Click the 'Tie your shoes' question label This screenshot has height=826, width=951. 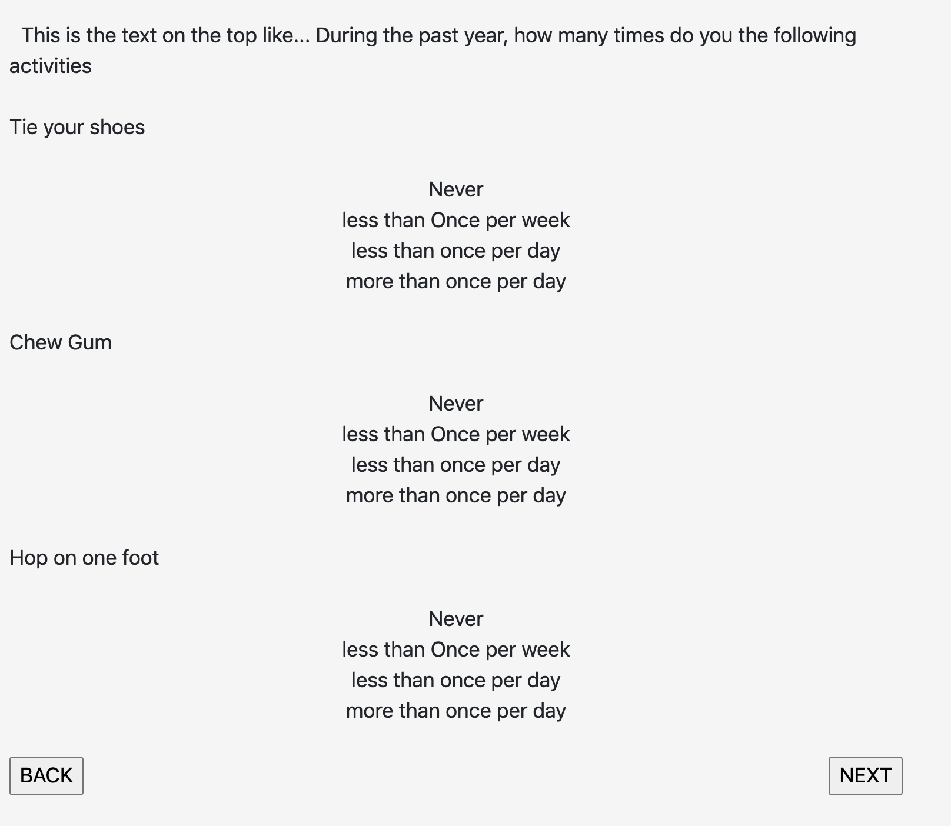[77, 127]
